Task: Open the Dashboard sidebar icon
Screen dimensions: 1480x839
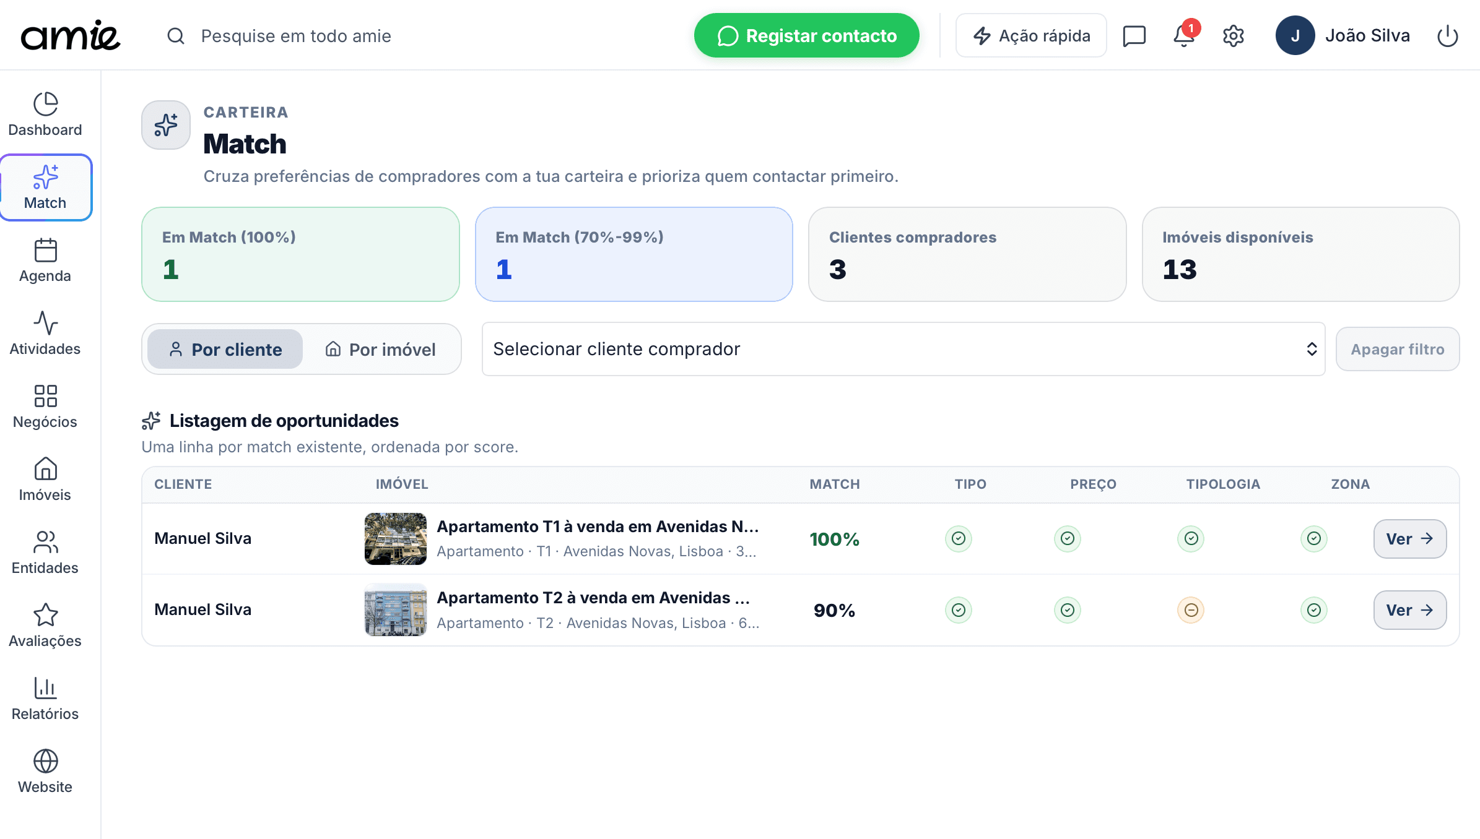Action: 45,113
